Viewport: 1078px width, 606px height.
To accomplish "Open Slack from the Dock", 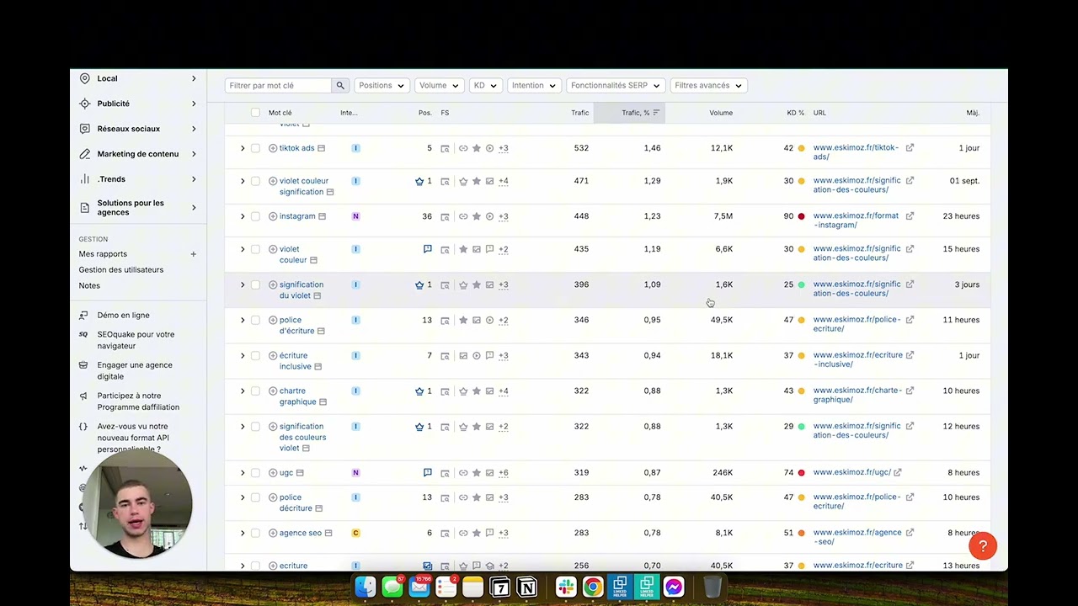I will [566, 587].
